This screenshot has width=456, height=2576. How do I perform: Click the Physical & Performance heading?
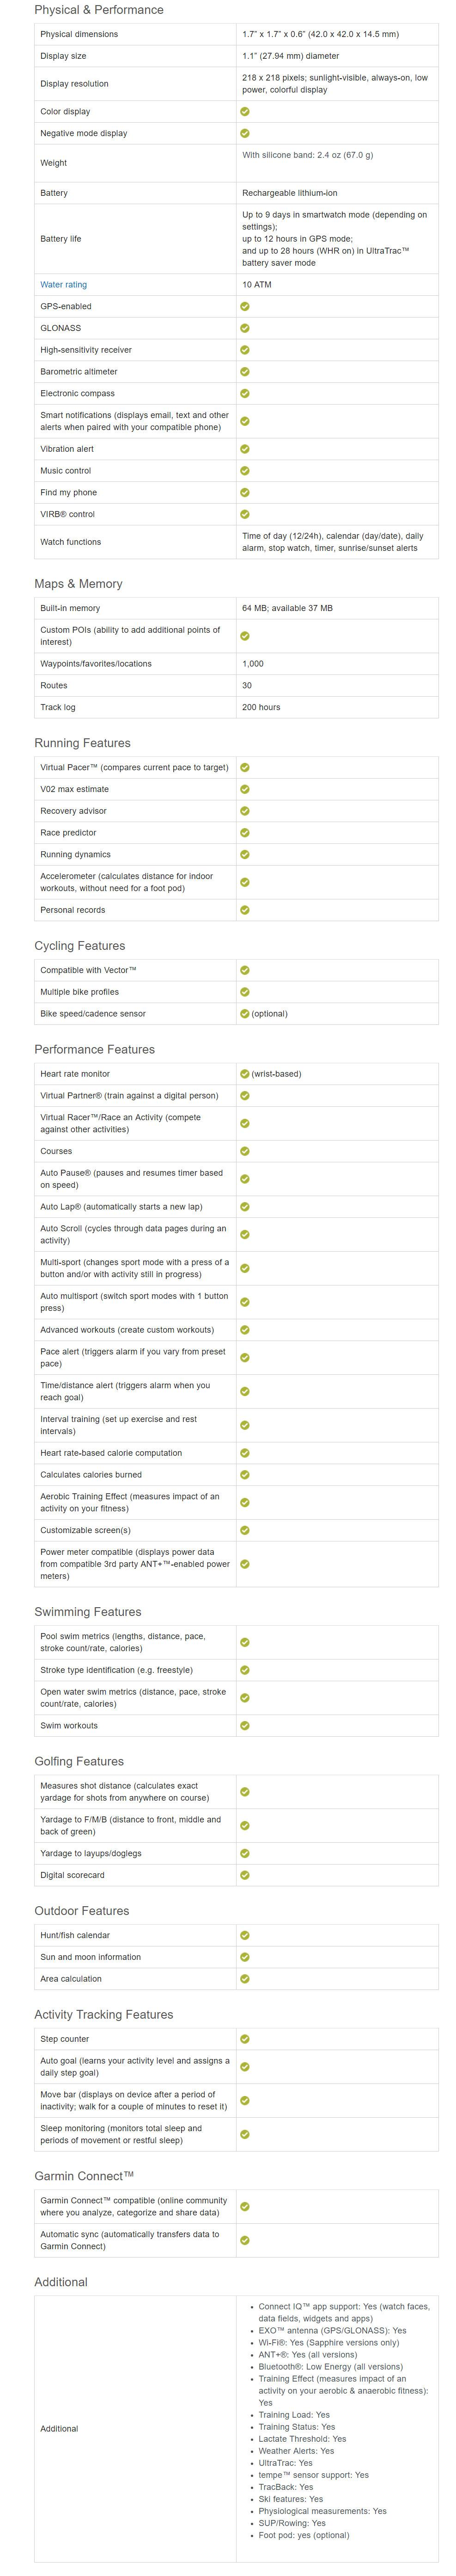click(x=99, y=10)
